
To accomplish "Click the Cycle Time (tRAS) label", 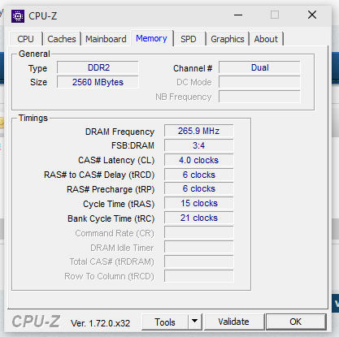I will coord(119,204).
